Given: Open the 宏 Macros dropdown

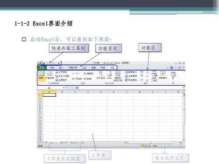Looking at the screenshot, I should coord(173,77).
